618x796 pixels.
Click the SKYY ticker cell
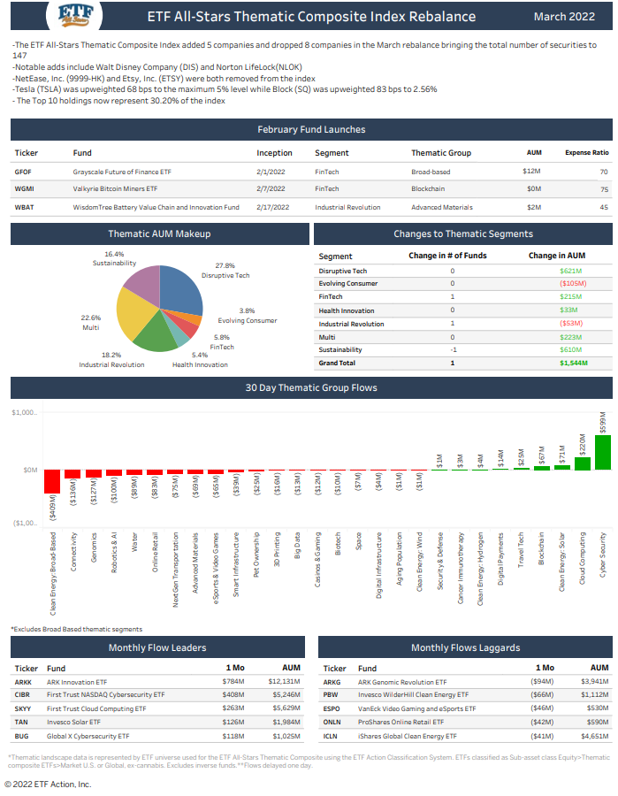[x=23, y=708]
